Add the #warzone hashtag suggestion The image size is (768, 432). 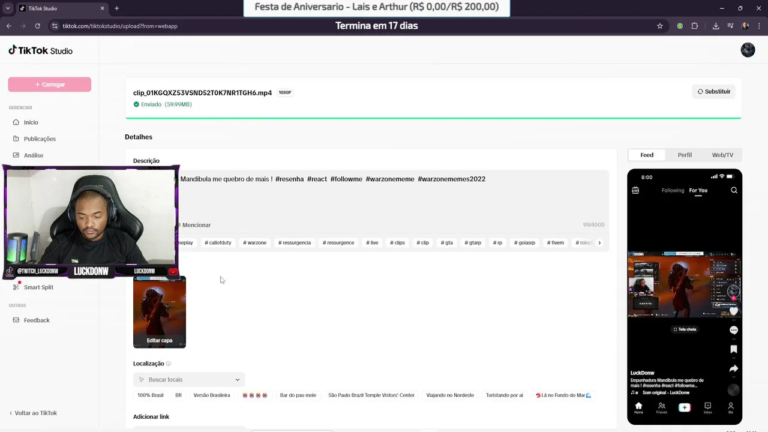tap(254, 243)
